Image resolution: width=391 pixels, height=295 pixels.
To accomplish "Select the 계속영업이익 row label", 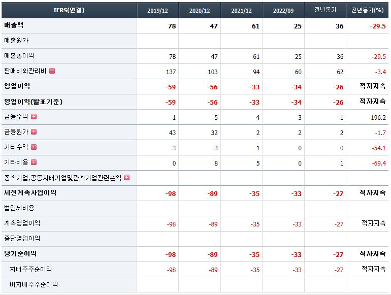I will click(22, 223).
